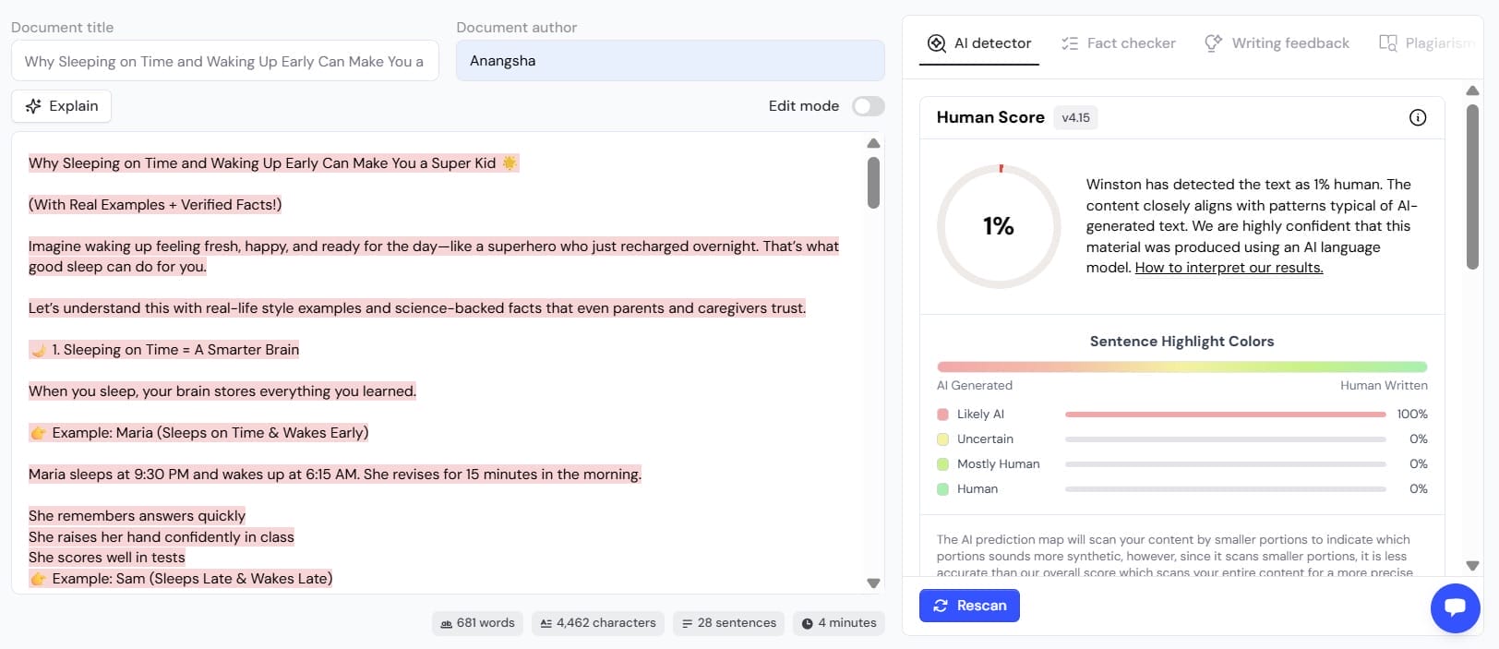Click the 4,462 characters counter
Image resolution: width=1499 pixels, height=649 pixels.
[x=597, y=623]
